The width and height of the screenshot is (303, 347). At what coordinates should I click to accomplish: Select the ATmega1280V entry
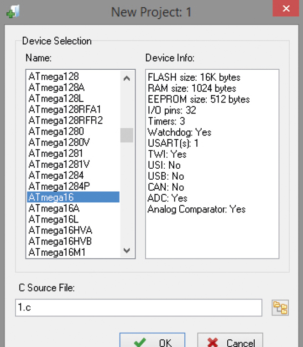point(73,142)
